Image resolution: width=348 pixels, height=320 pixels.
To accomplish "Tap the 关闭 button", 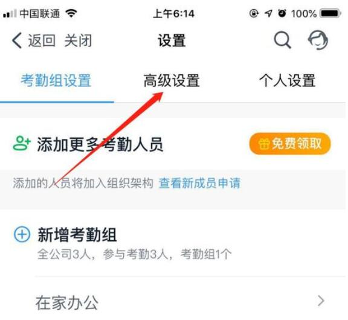I will pyautogui.click(x=78, y=40).
